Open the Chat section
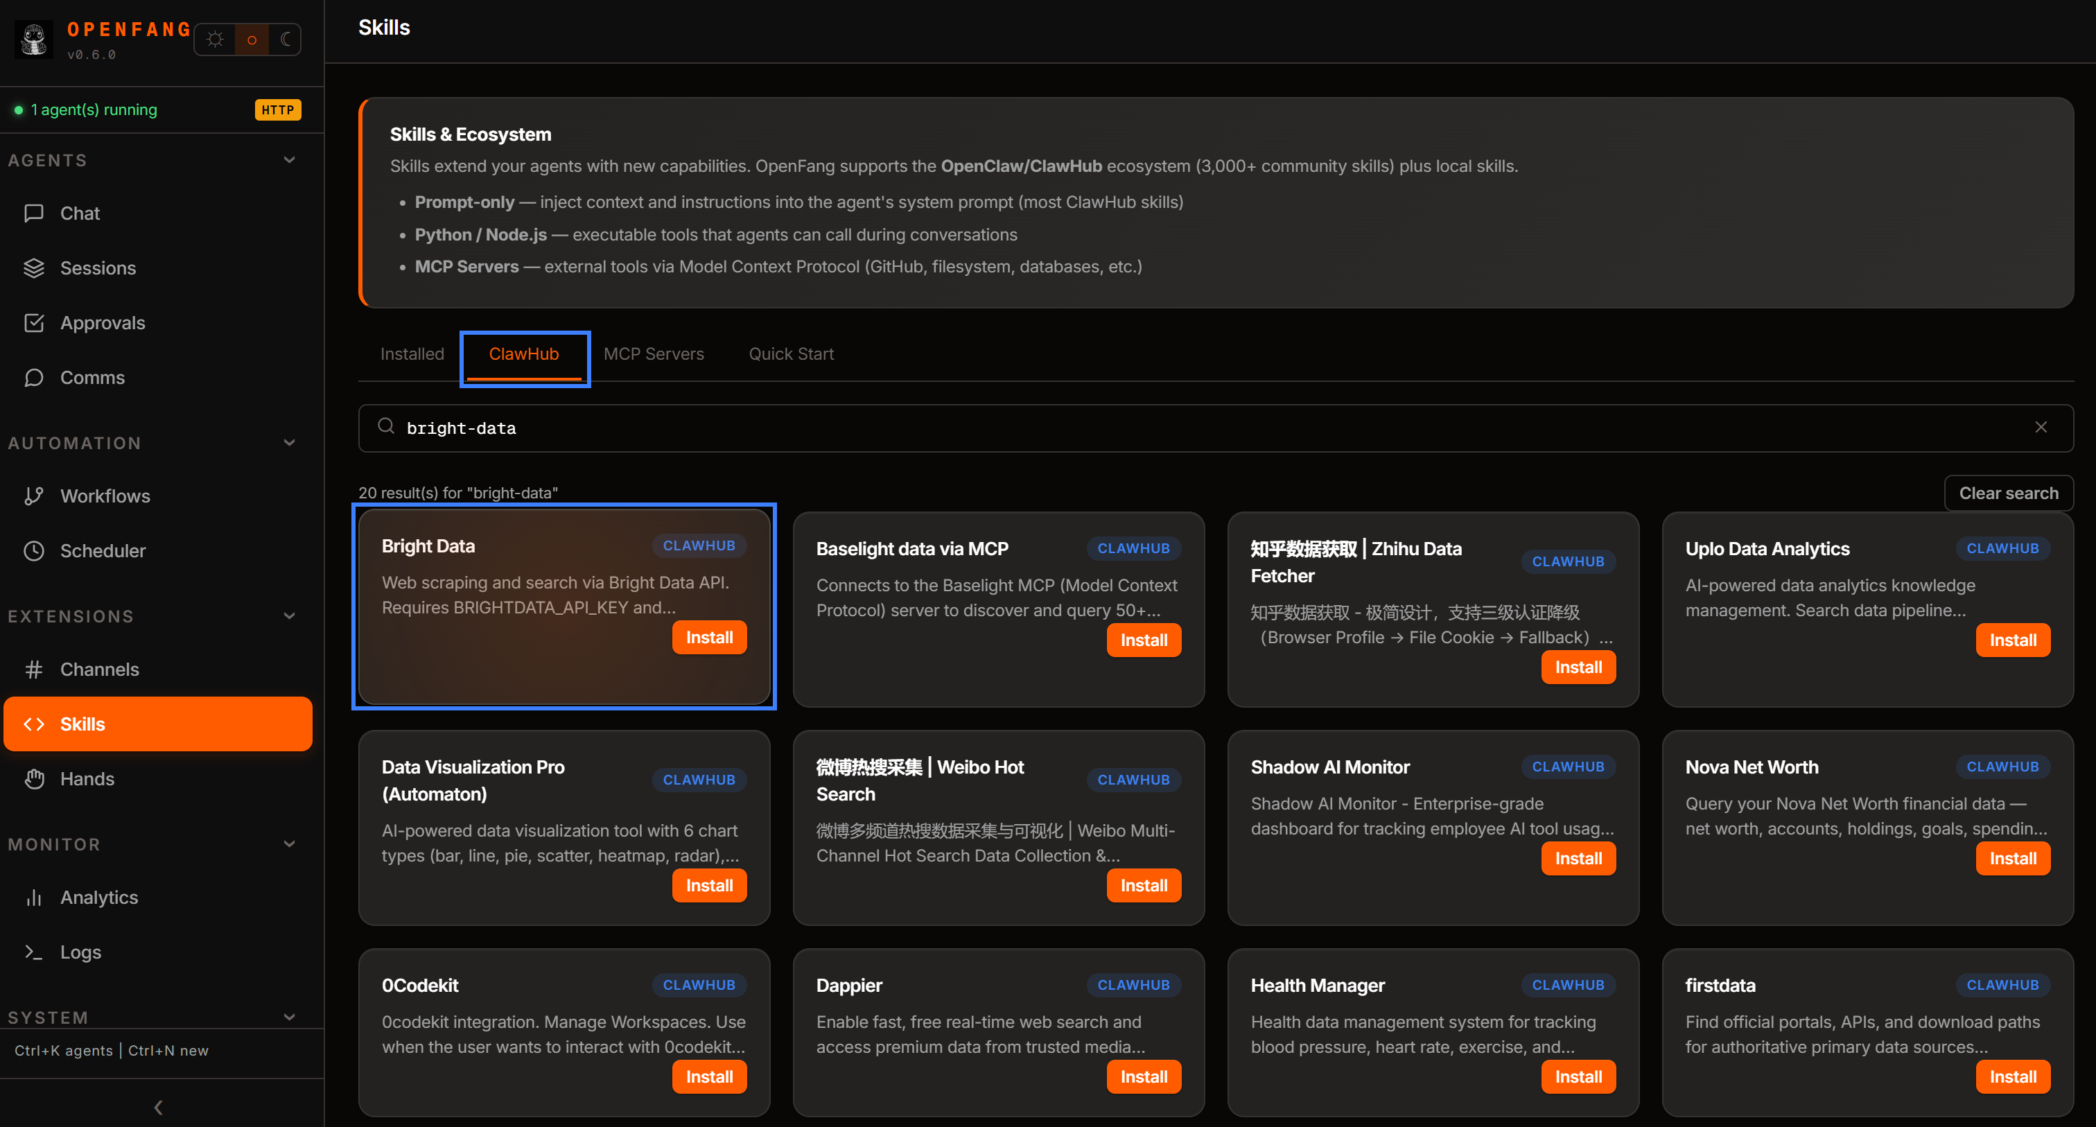2096x1127 pixels. (79, 212)
